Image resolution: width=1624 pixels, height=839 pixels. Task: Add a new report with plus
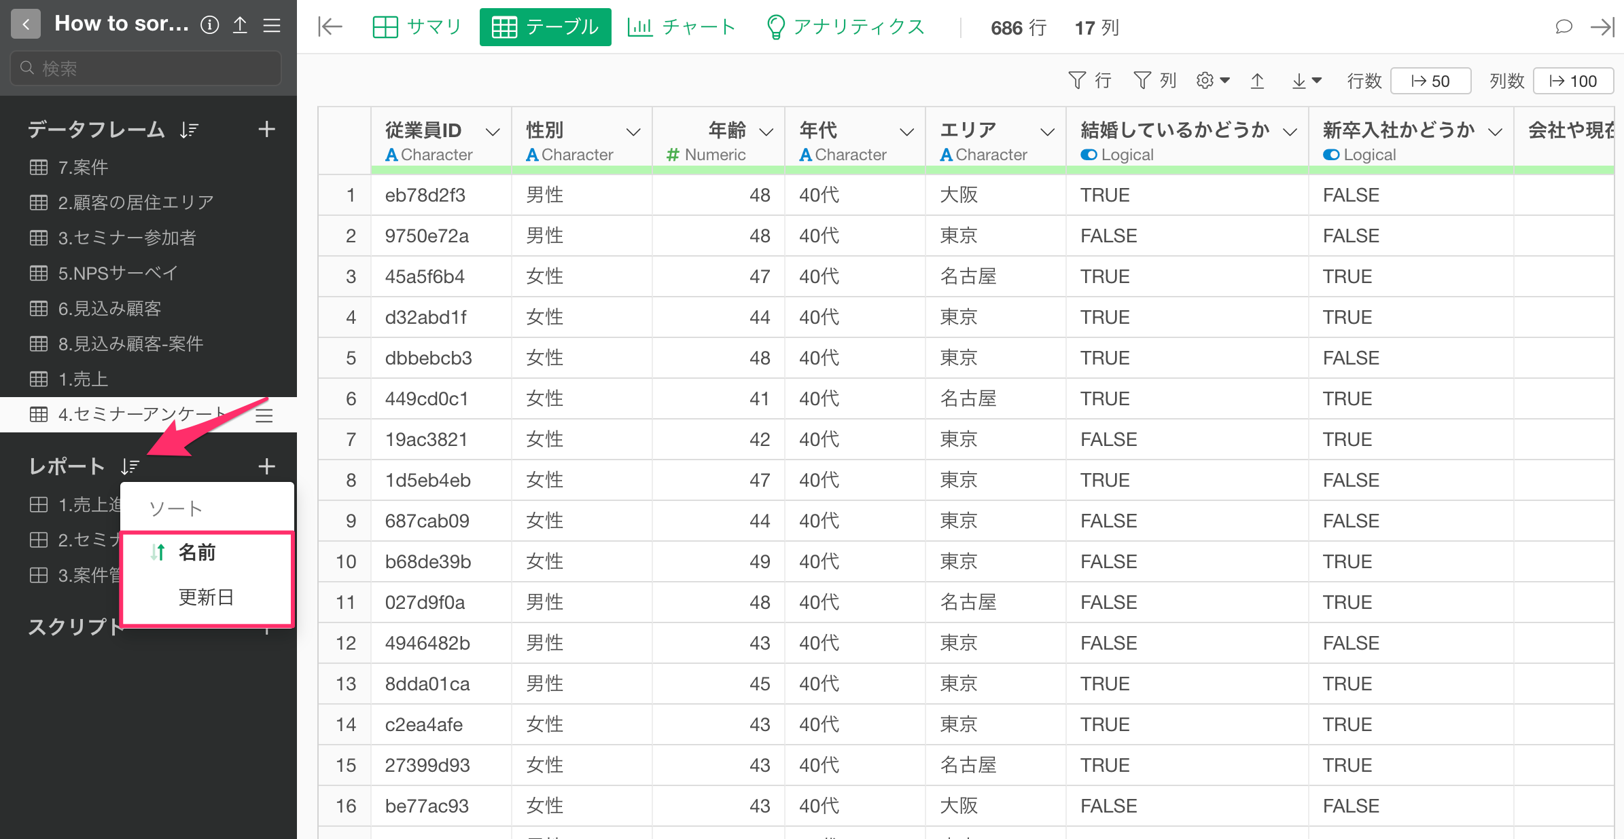coord(266,466)
